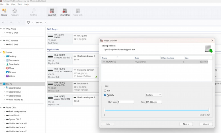Click the Size sectors input field
The width and height of the screenshot is (221, 133).
pos(154,102)
